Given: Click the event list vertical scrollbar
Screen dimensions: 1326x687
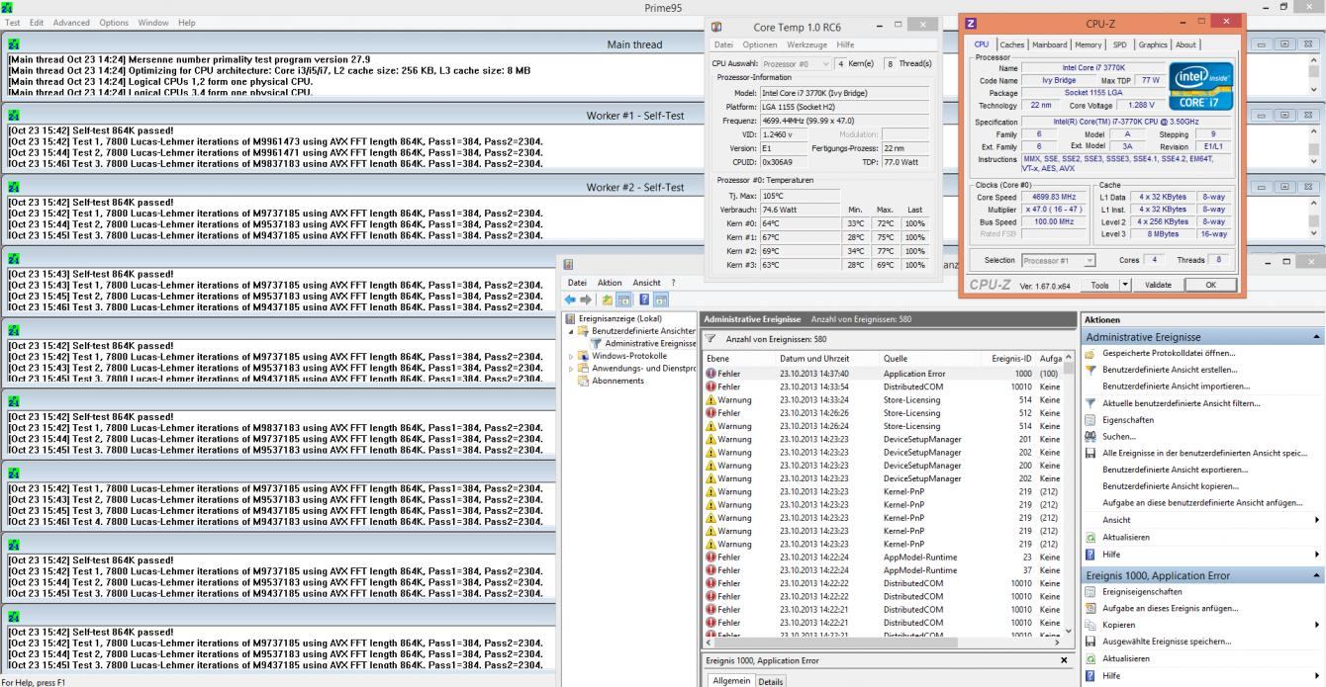Looking at the screenshot, I should 1067,493.
